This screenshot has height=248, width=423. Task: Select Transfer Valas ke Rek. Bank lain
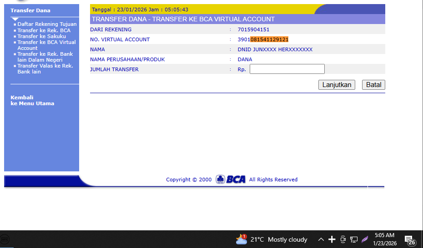pos(45,69)
